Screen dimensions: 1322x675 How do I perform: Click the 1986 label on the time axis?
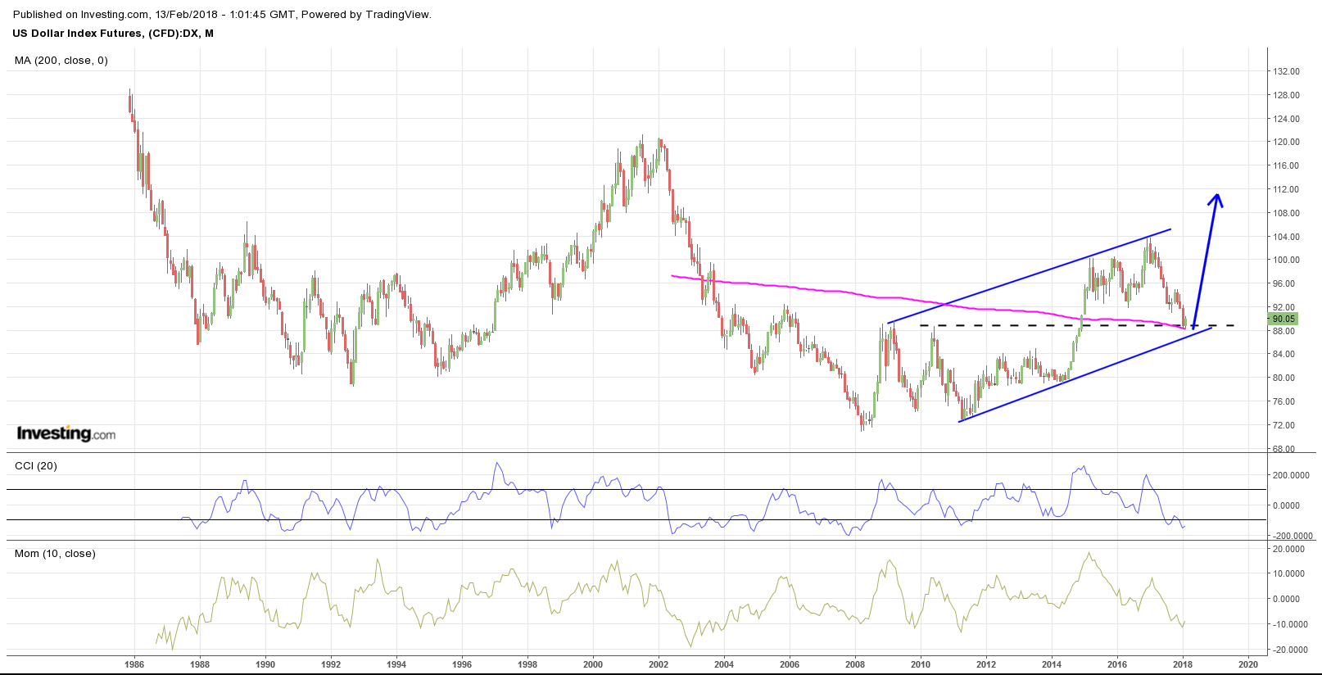(x=134, y=664)
